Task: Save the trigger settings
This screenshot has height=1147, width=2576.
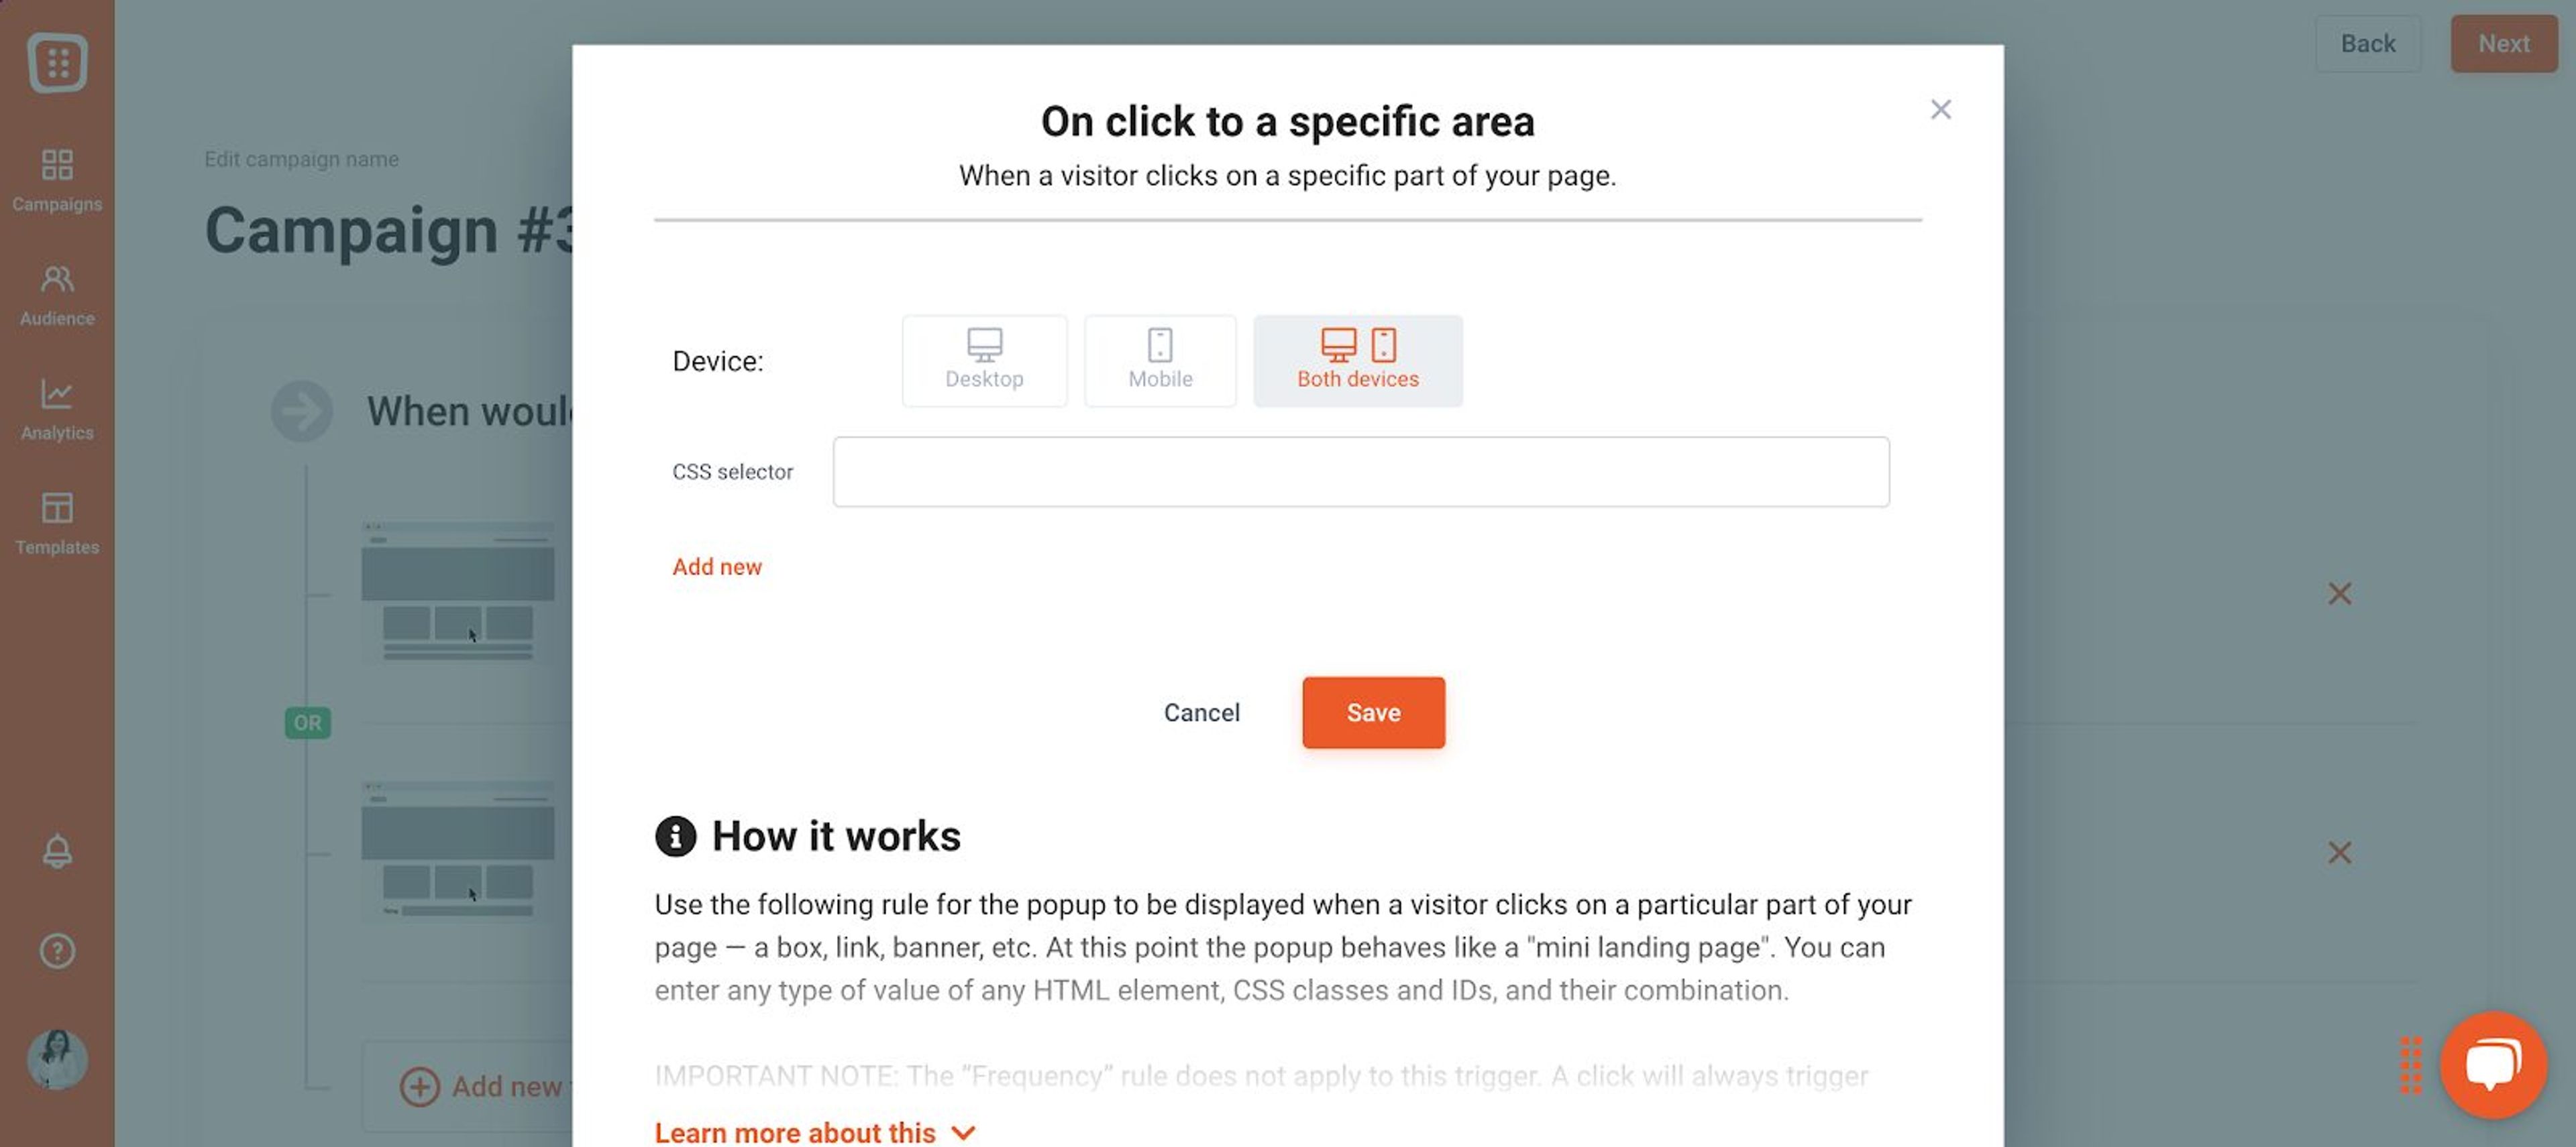Action: pos(1373,713)
